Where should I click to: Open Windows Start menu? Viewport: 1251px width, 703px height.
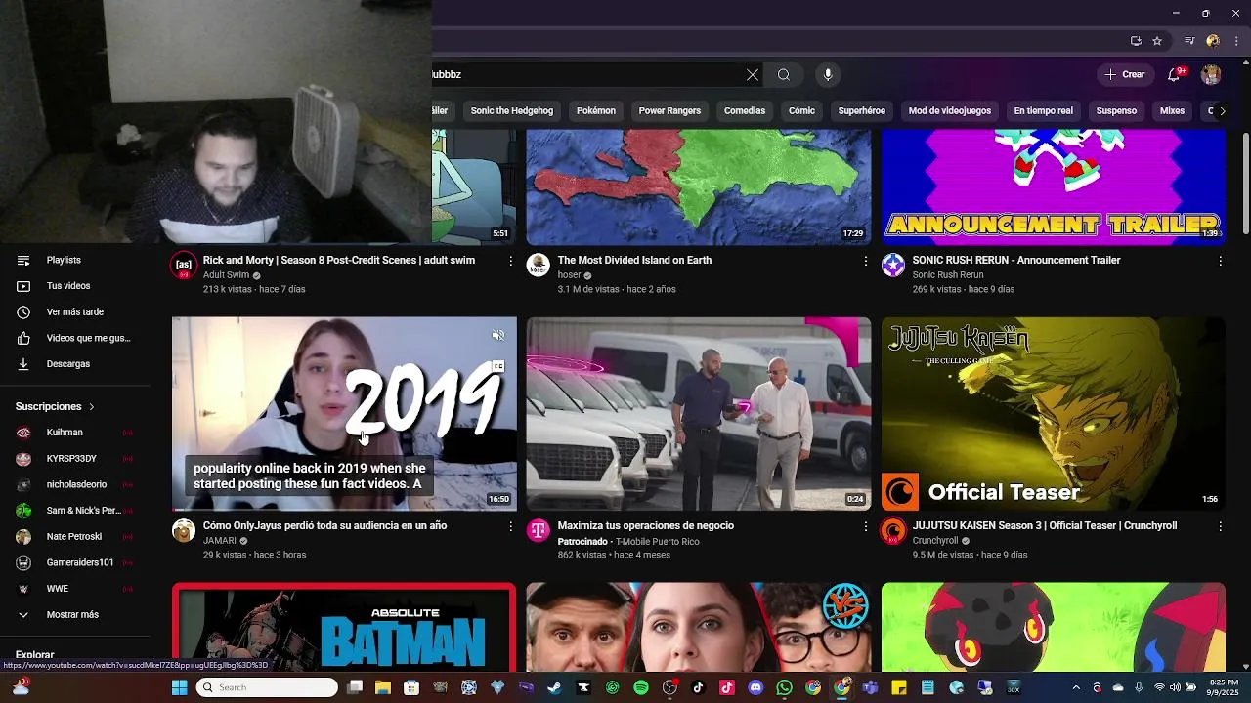click(180, 687)
